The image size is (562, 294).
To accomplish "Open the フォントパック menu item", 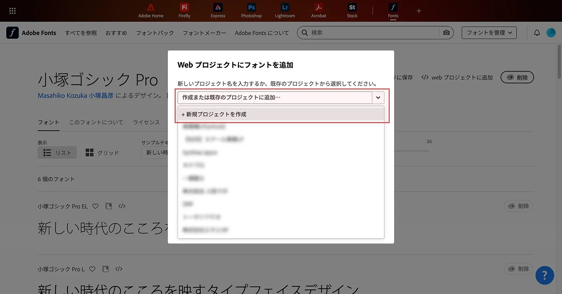I will (155, 33).
